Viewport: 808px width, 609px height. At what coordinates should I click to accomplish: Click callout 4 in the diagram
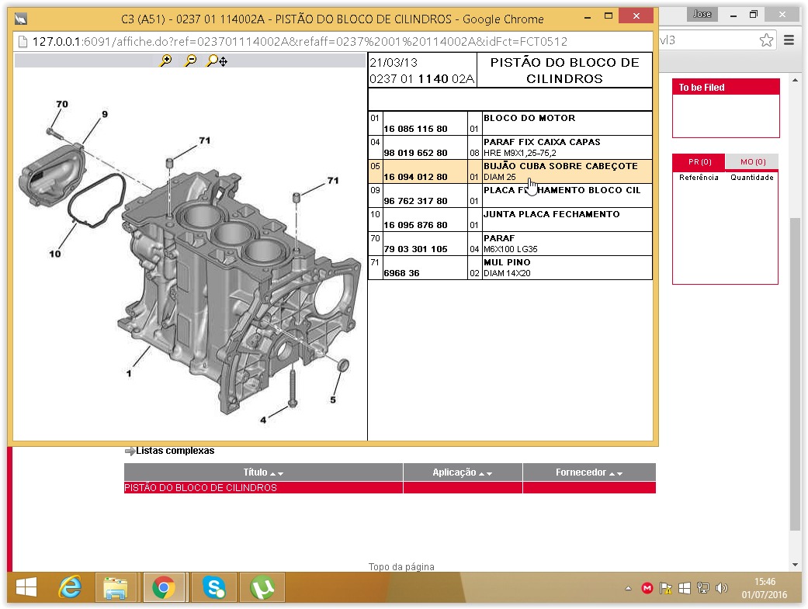click(x=263, y=420)
